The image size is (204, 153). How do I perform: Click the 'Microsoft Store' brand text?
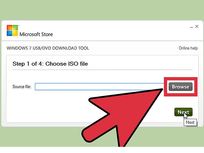pos(36,34)
